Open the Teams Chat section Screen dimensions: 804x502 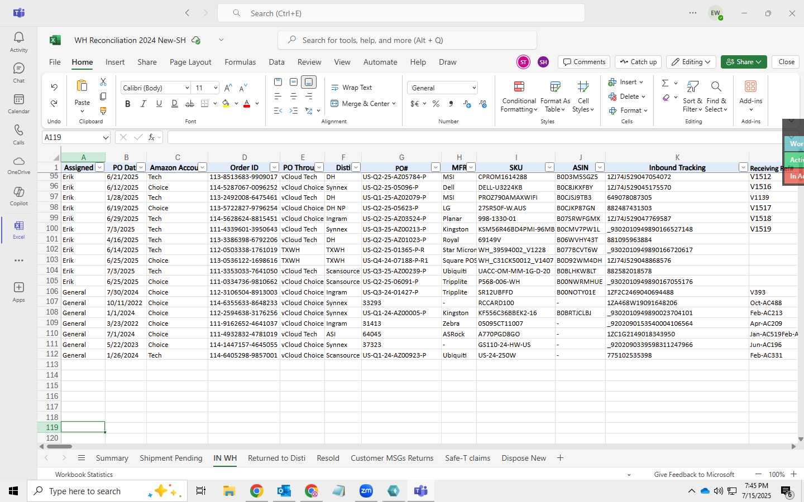tap(18, 73)
